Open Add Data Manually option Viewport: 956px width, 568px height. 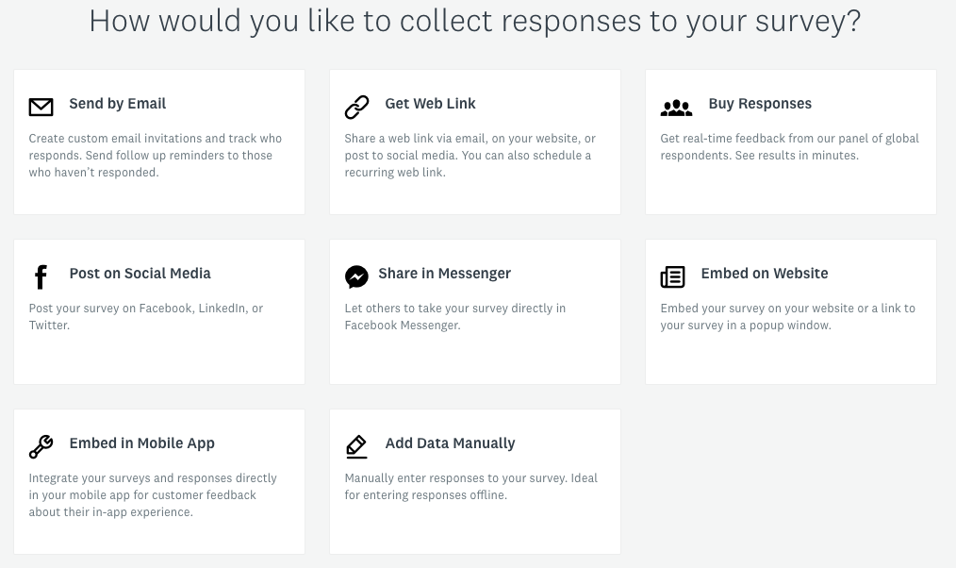point(450,443)
